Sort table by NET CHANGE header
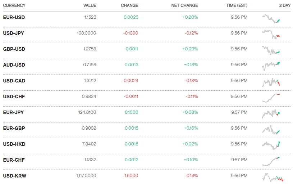The image size is (293, 184). 184,6
